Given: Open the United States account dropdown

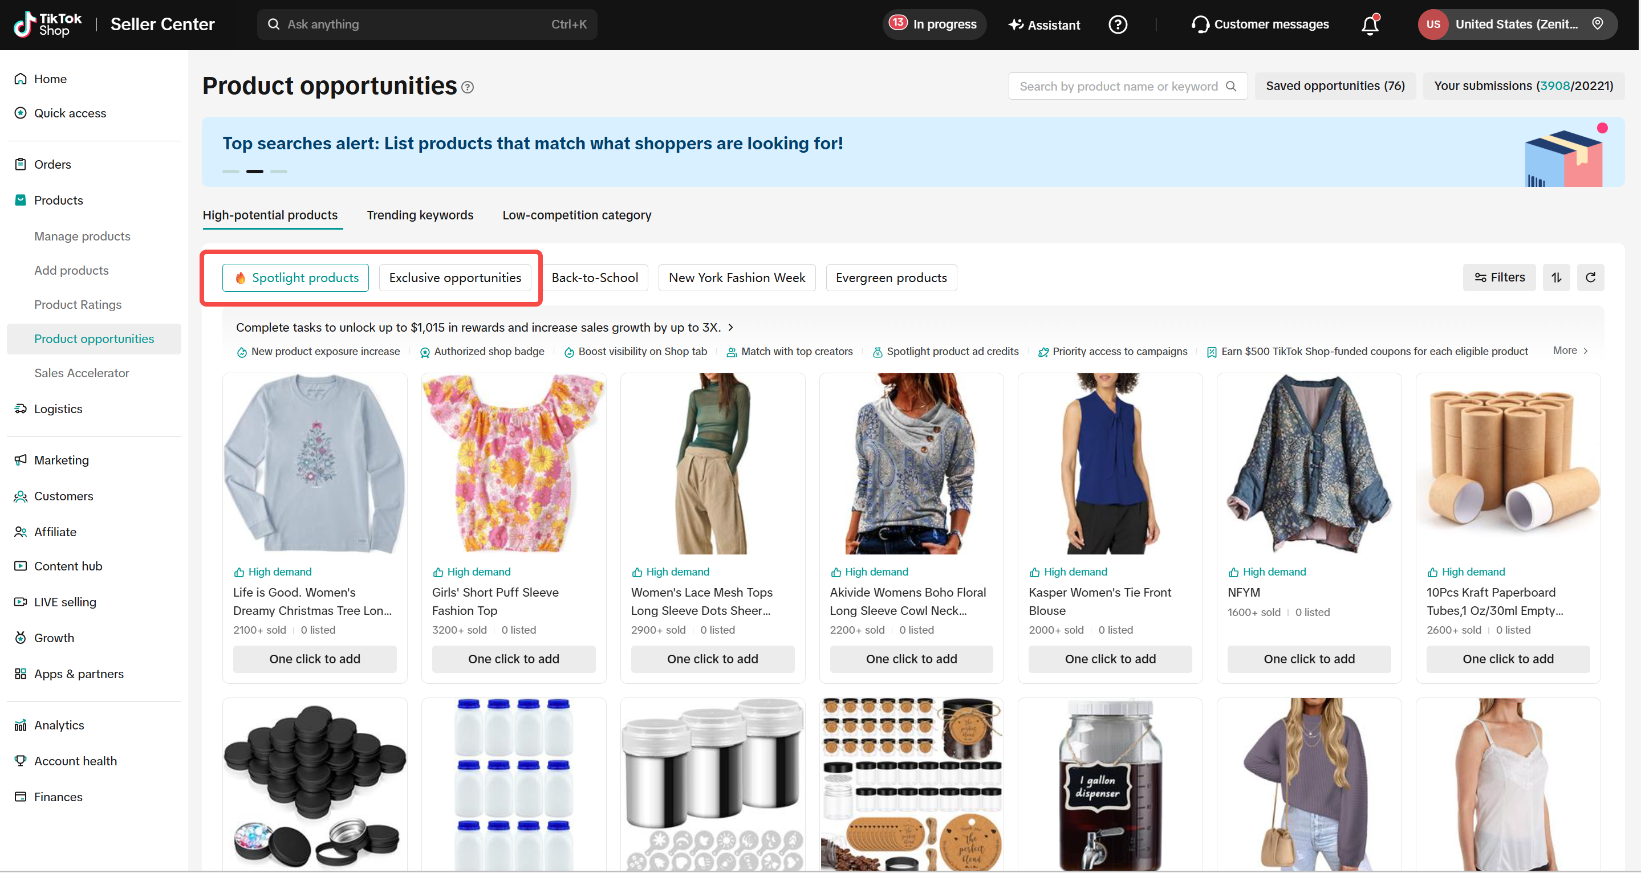Looking at the screenshot, I should coord(1517,24).
